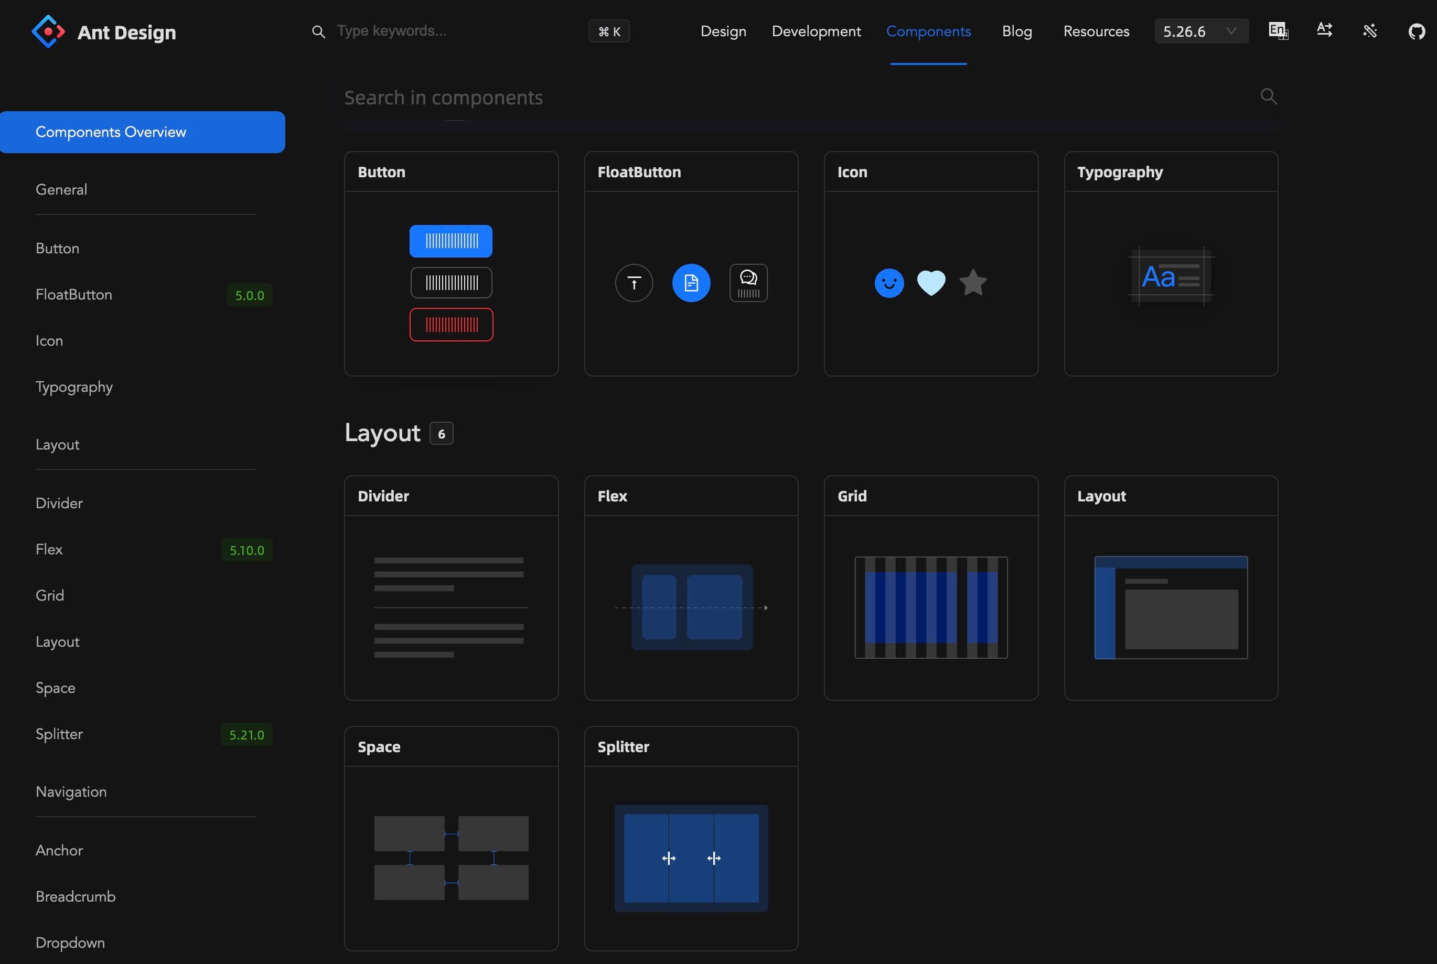The width and height of the screenshot is (1437, 964).
Task: Open the Resources menu
Action: pyautogui.click(x=1096, y=31)
